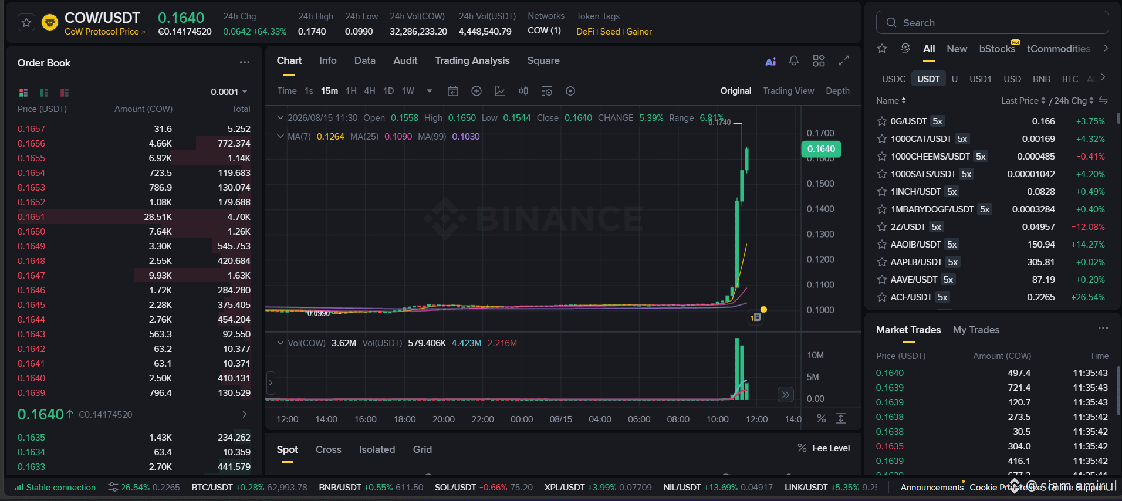Expand chart to fullscreen
Viewport: 1122px width, 501px height.
pos(844,60)
